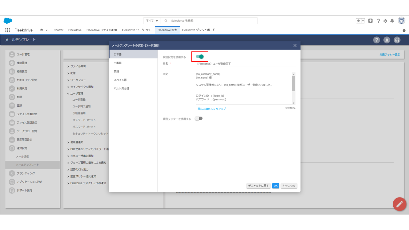This screenshot has height=230, width=409.
Task: Click the small info icon below avatar
Action: pos(404,30)
